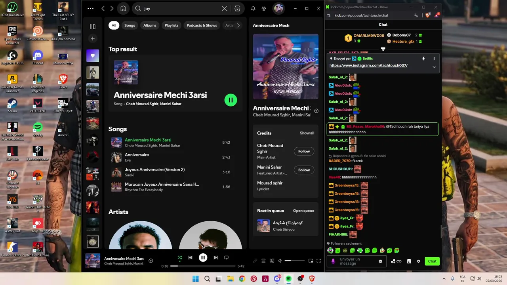Image resolution: width=507 pixels, height=285 pixels.
Task: Filter search results by Podcasts & Shows
Action: [x=202, y=25]
